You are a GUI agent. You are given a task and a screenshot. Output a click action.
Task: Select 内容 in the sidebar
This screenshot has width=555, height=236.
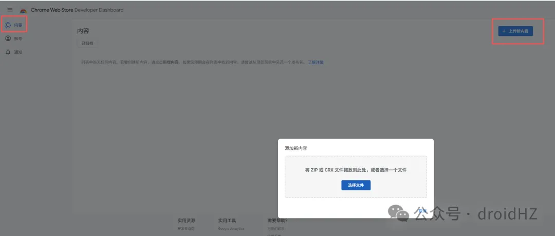pos(14,25)
